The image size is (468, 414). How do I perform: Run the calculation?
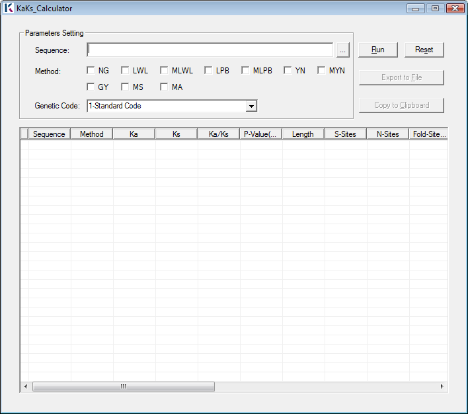point(378,50)
